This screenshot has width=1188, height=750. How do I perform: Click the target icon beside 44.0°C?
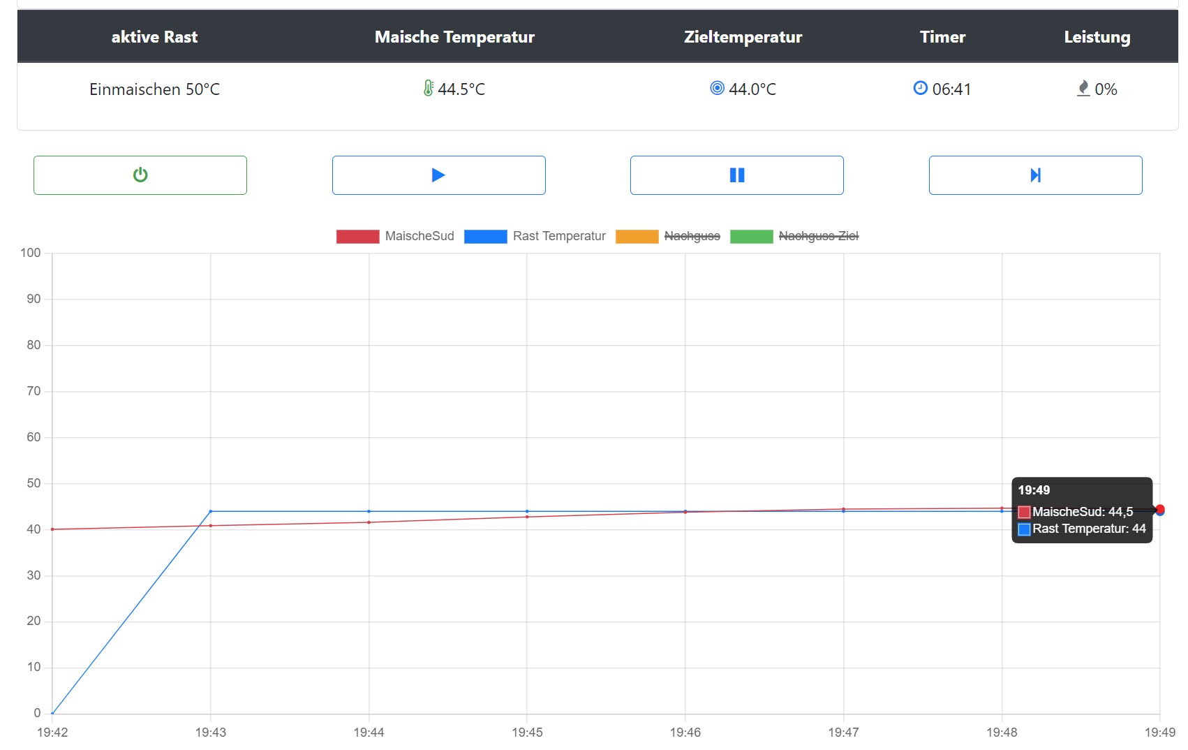click(717, 88)
